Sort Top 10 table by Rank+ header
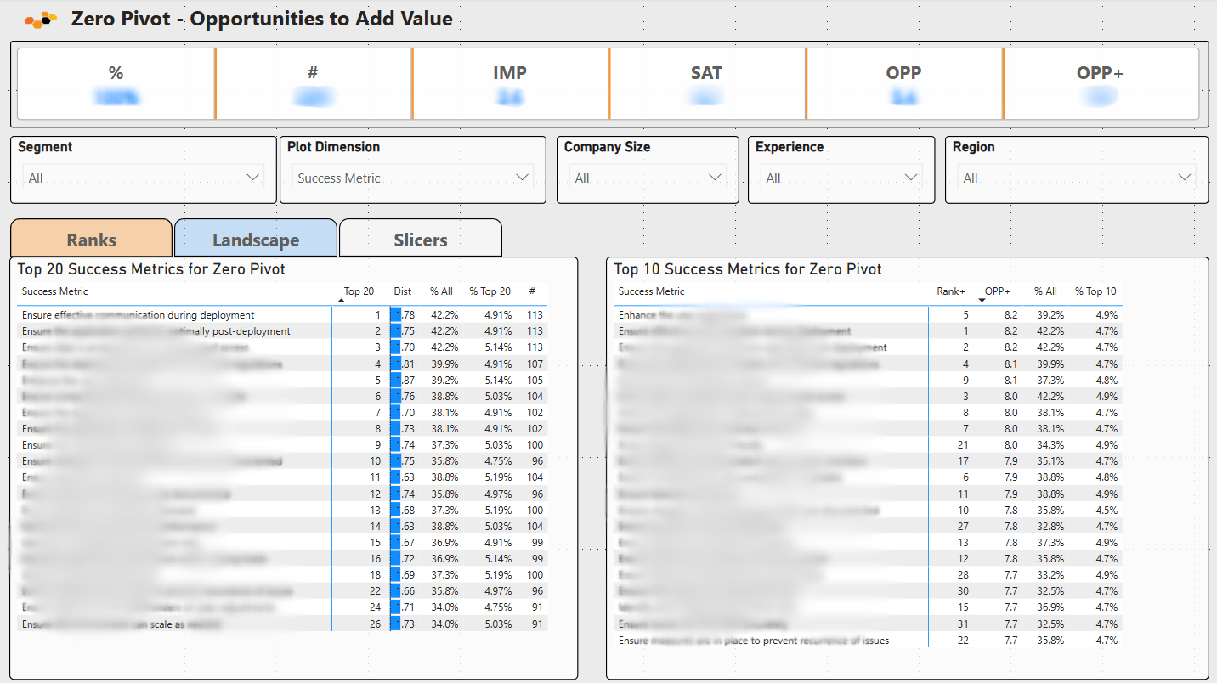This screenshot has width=1217, height=683. coord(951,291)
